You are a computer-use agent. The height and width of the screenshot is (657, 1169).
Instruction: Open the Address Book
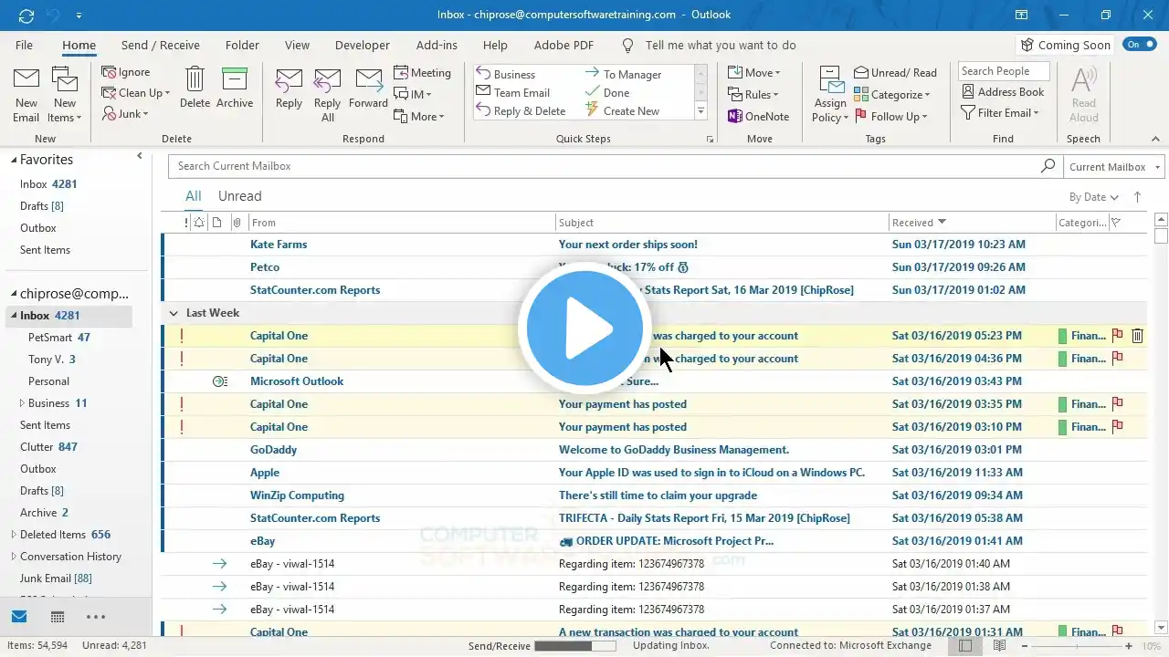point(1003,92)
